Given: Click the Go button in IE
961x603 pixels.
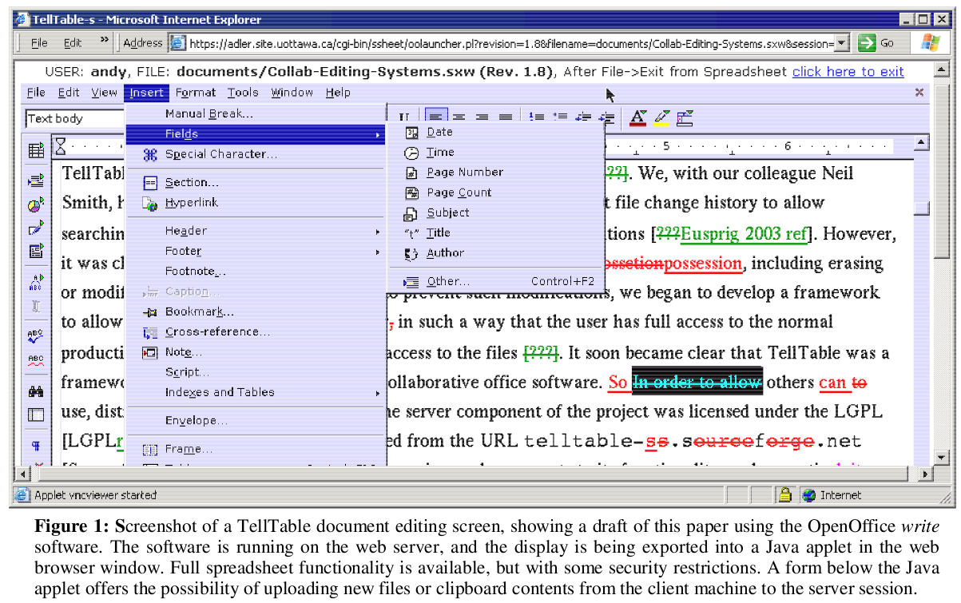Looking at the screenshot, I should pyautogui.click(x=876, y=43).
